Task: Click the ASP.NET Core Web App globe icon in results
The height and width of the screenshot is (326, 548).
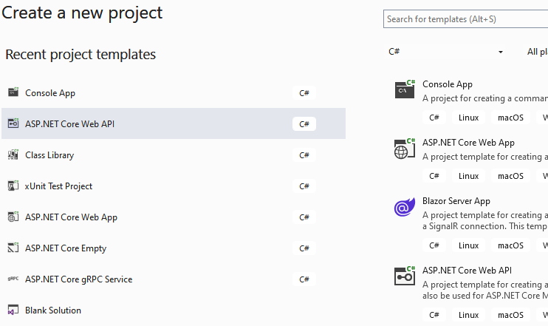Action: click(405, 149)
